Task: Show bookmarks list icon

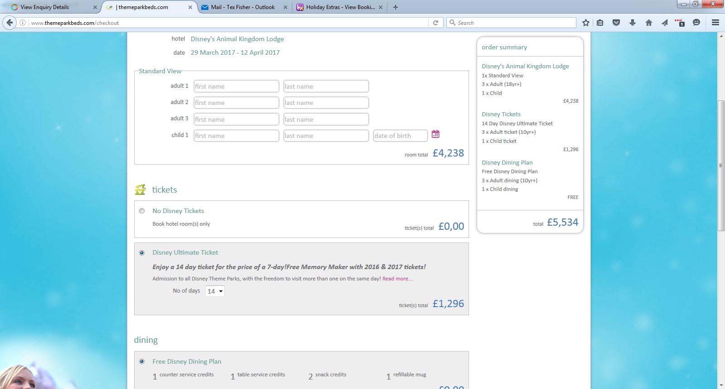Action: [600, 23]
